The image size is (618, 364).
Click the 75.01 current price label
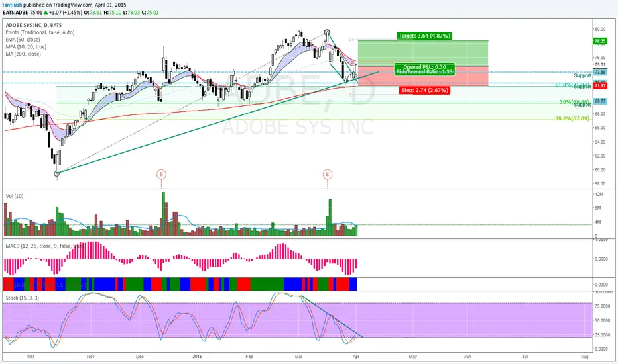tap(600, 65)
